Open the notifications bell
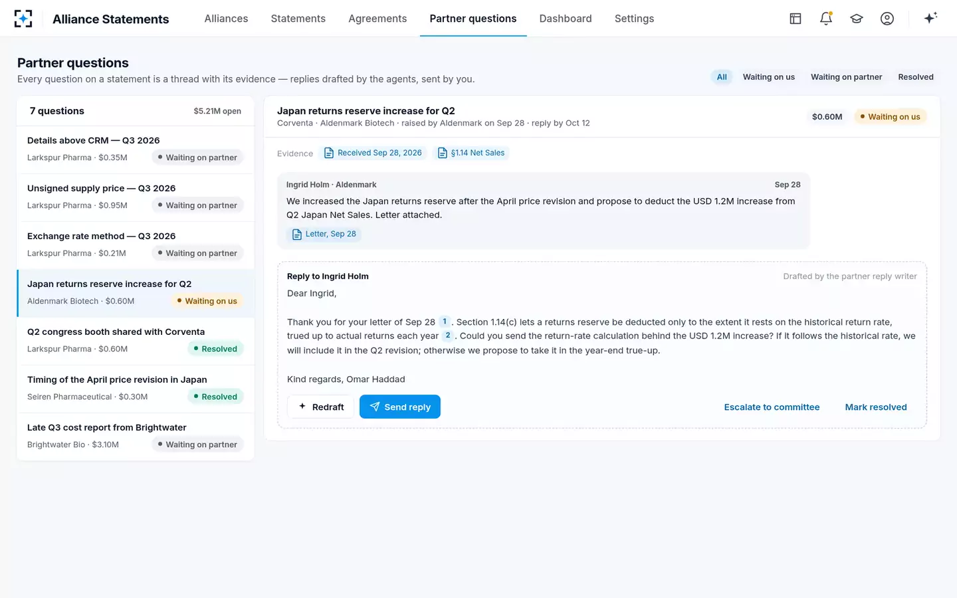Screen dimensions: 957x598 point(826,19)
